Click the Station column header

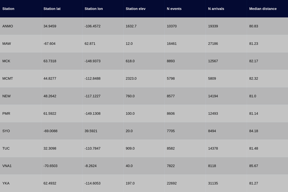9,9
